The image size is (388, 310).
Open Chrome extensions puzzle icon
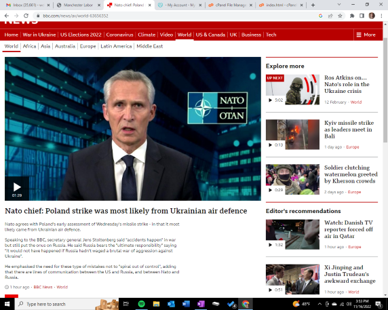click(352, 16)
